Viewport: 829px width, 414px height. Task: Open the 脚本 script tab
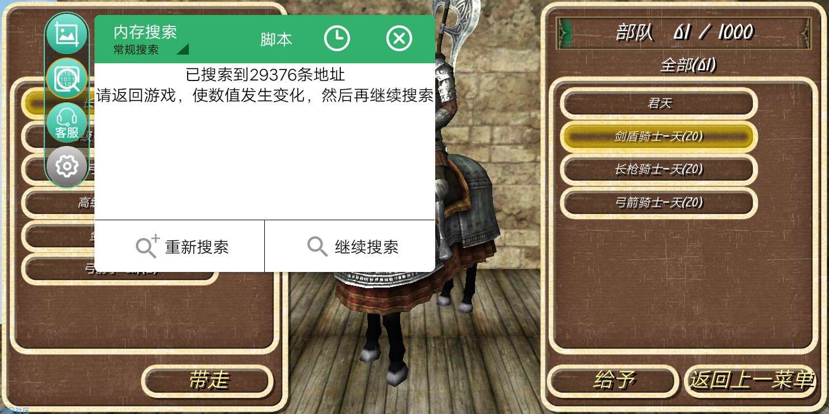point(276,39)
